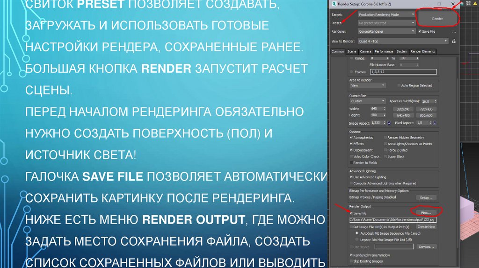Viewport: 479px width, 268px height.
Task: Open the Area to Render View dropdown
Action: coord(368,85)
